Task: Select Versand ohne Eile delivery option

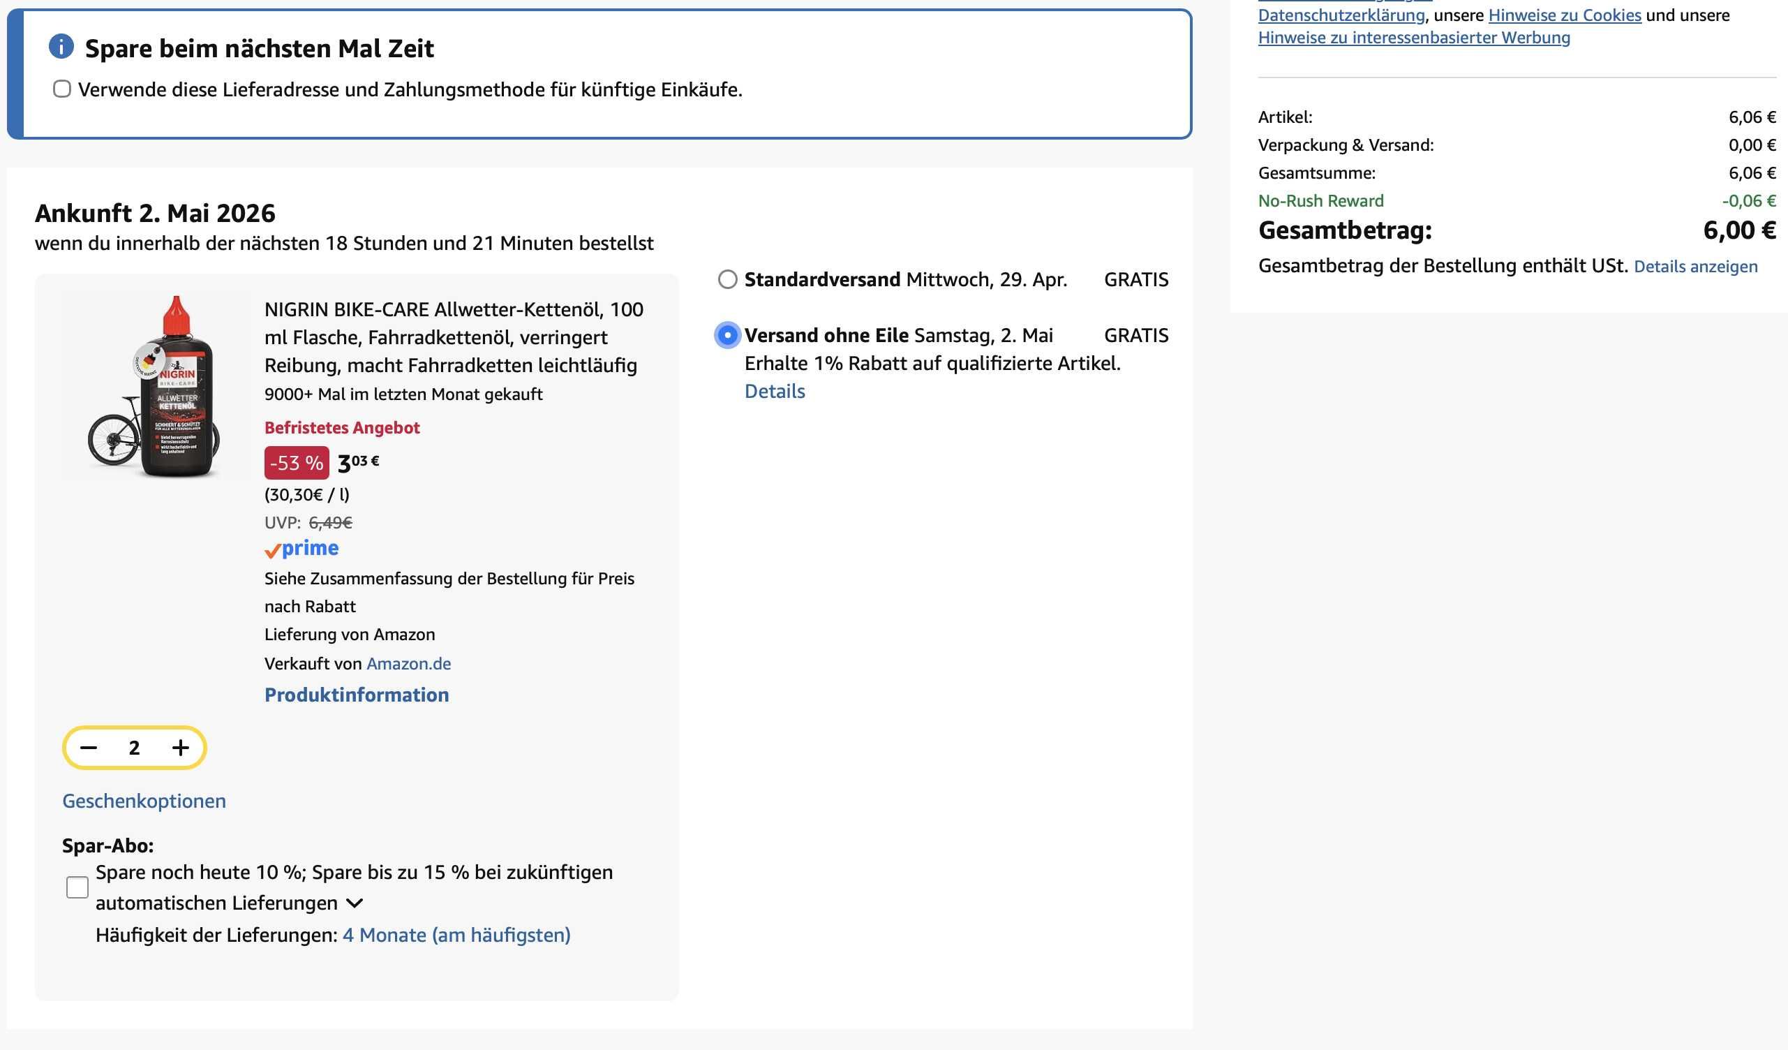Action: pyautogui.click(x=728, y=335)
